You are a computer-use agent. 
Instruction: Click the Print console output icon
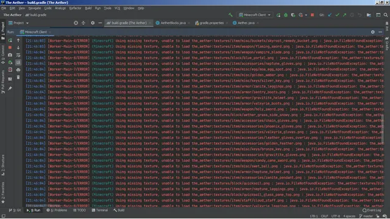coord(18,70)
